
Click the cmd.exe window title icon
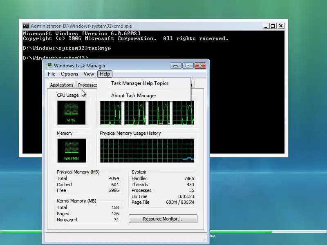click(x=26, y=26)
